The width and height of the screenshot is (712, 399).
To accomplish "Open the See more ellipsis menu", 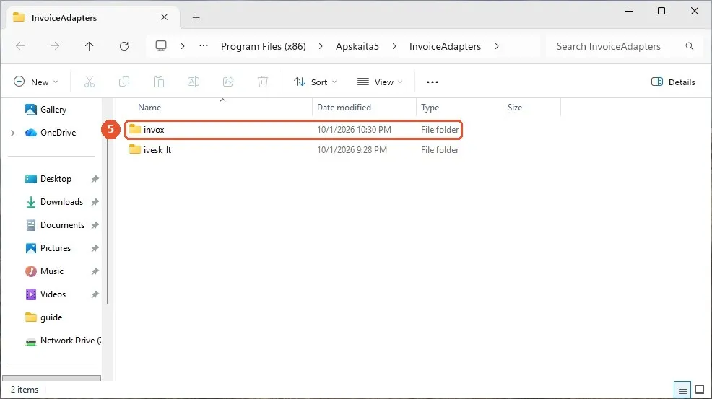I will pos(433,82).
